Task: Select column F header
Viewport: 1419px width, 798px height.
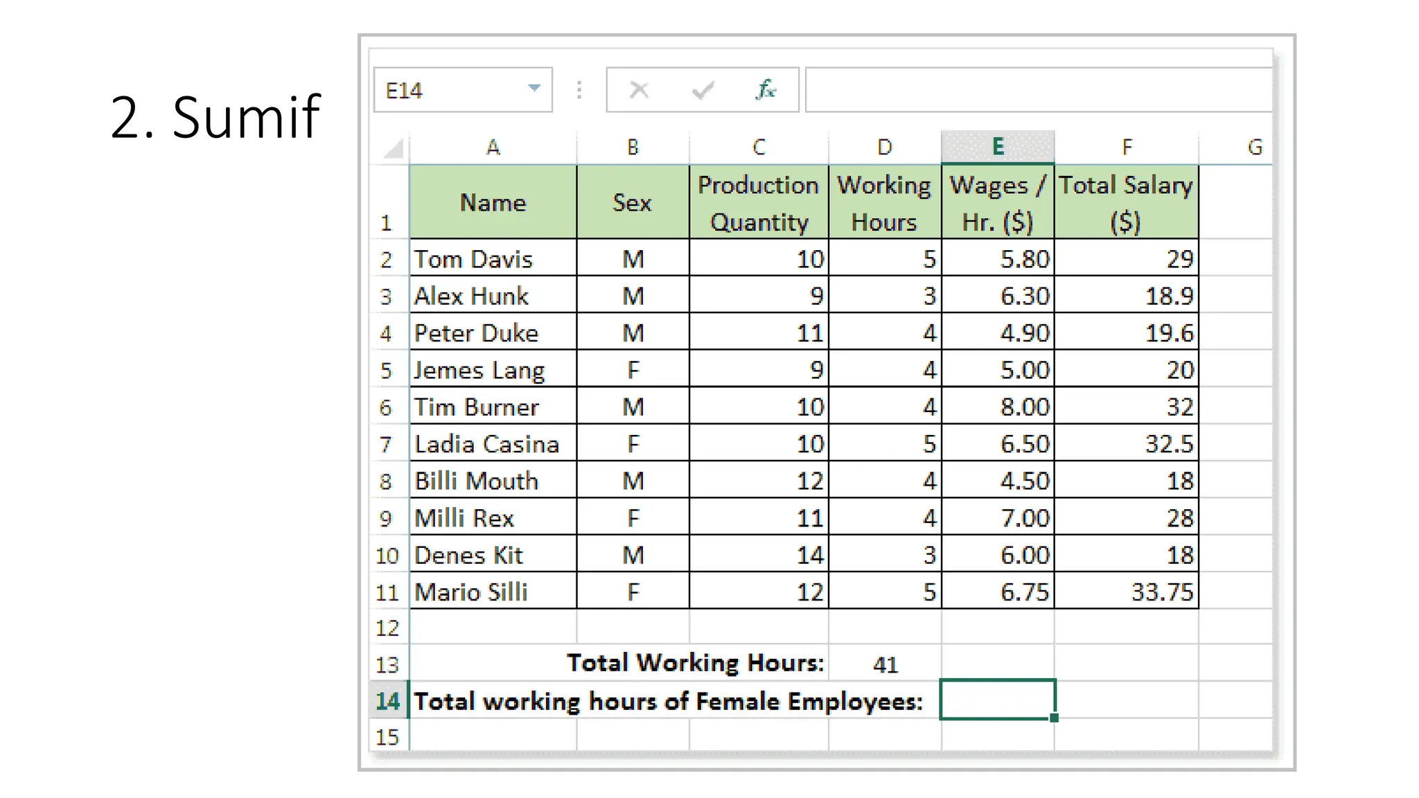Action: [1127, 147]
